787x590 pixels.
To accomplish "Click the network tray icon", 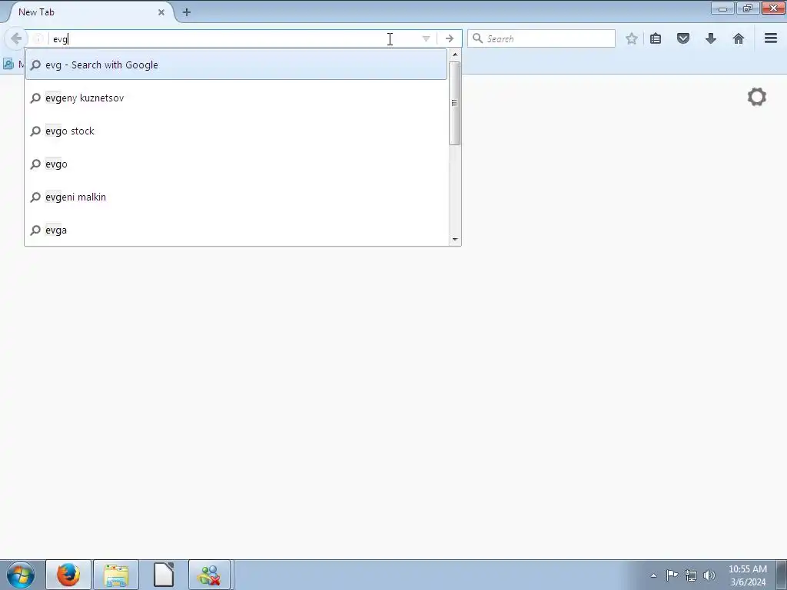I will (691, 575).
